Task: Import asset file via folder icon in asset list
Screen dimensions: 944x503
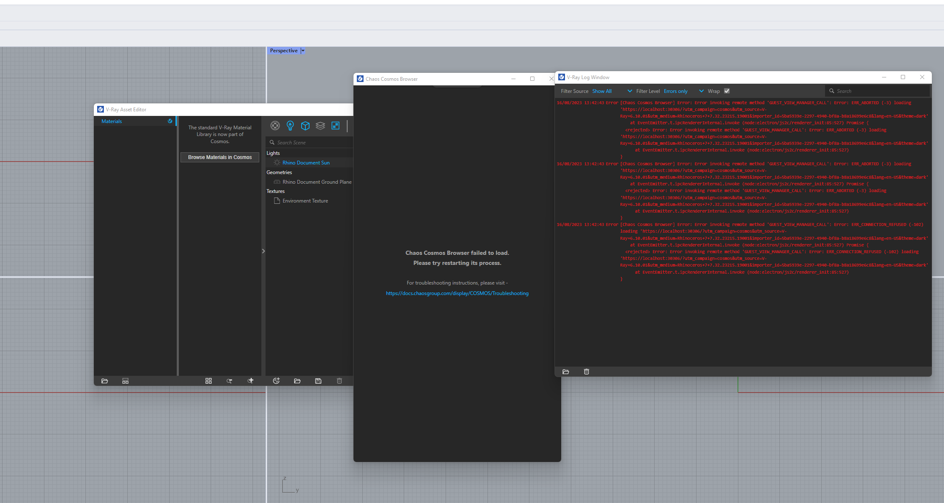Action: pos(297,381)
